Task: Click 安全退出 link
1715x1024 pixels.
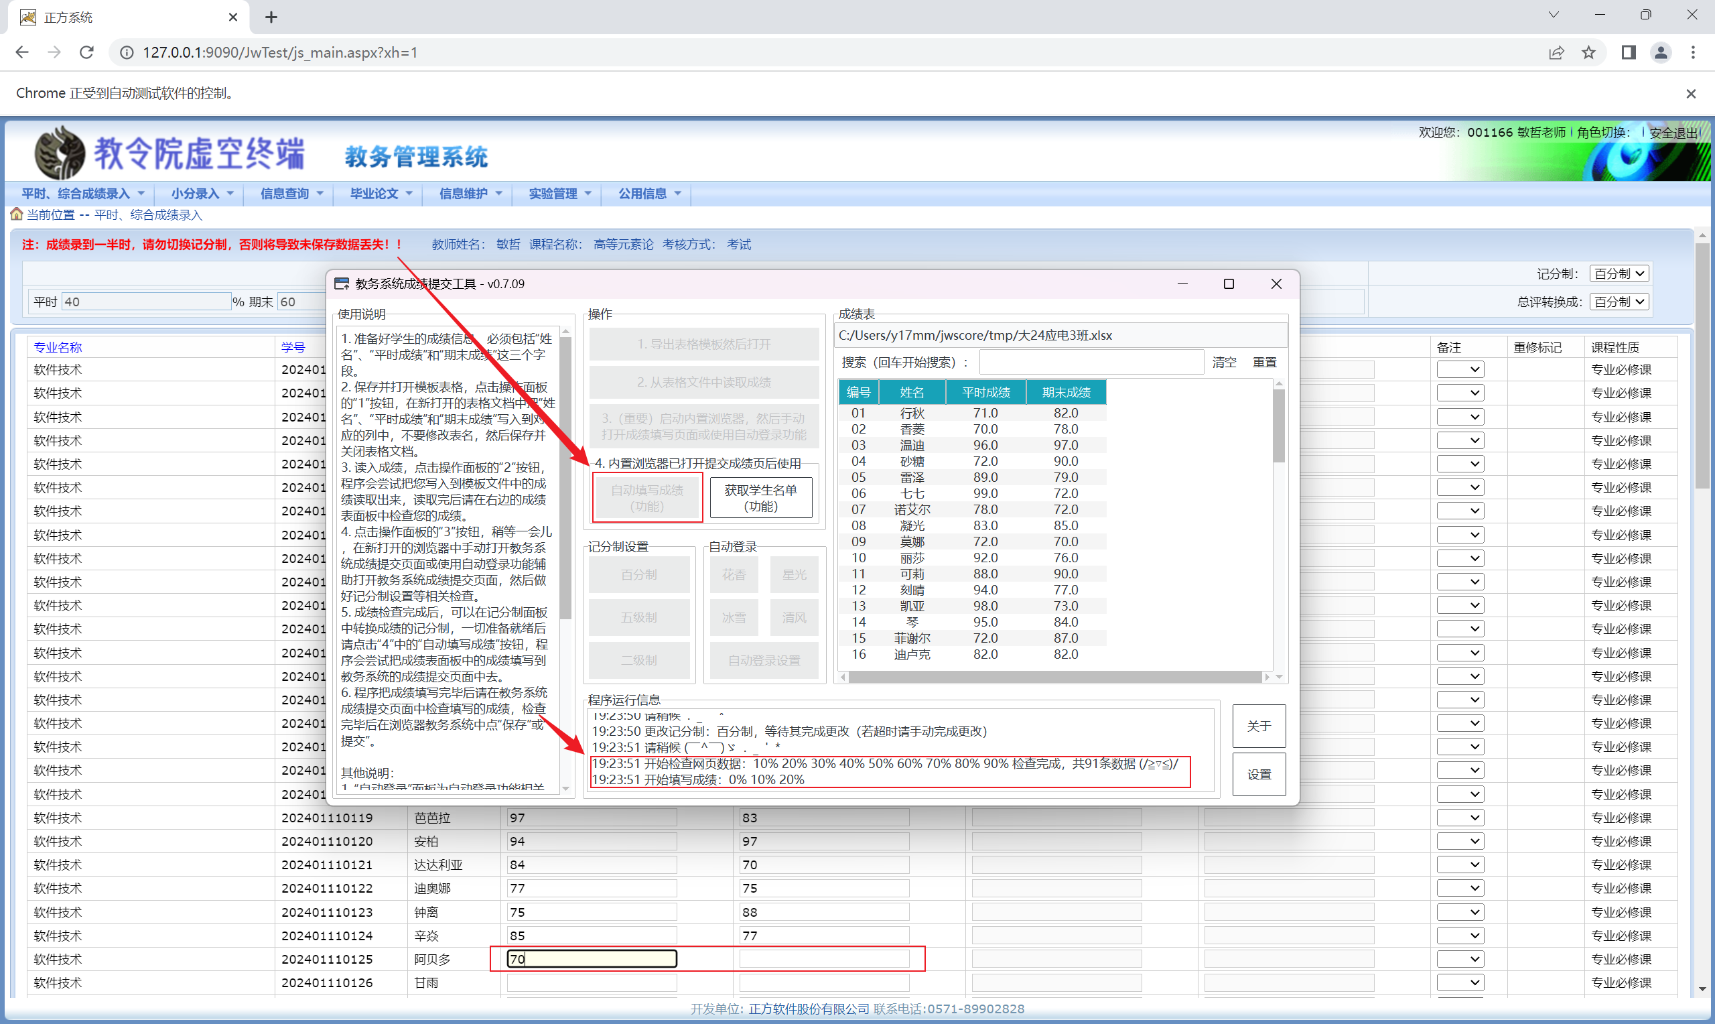Action: tap(1673, 133)
